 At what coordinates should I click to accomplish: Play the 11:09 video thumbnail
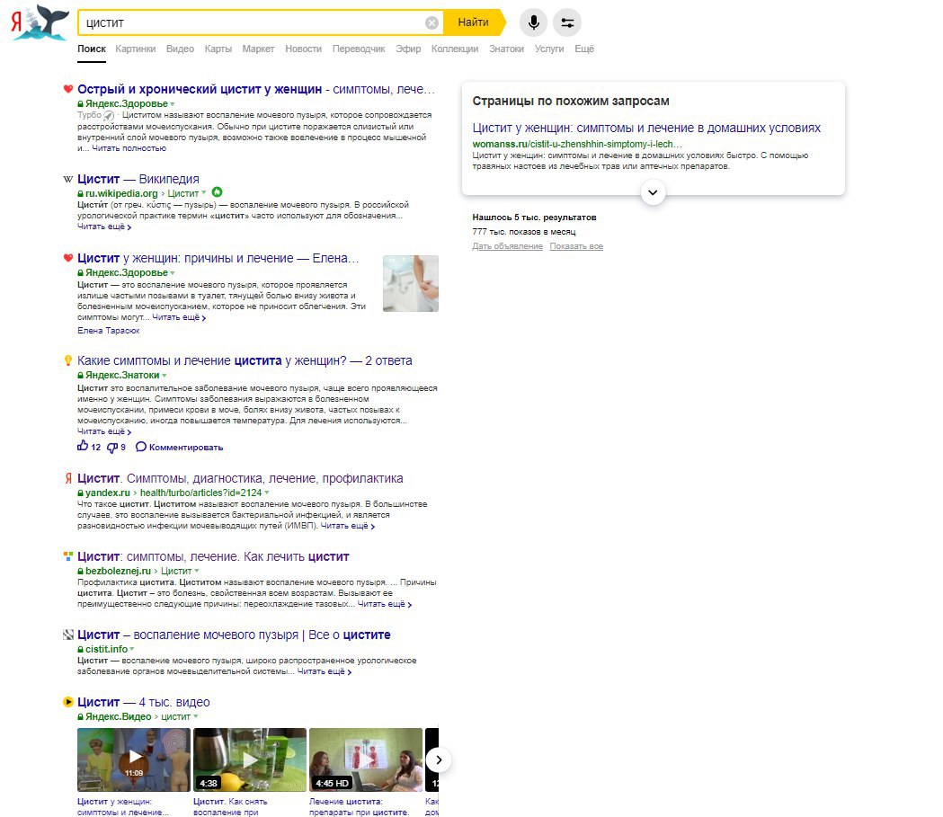[134, 759]
